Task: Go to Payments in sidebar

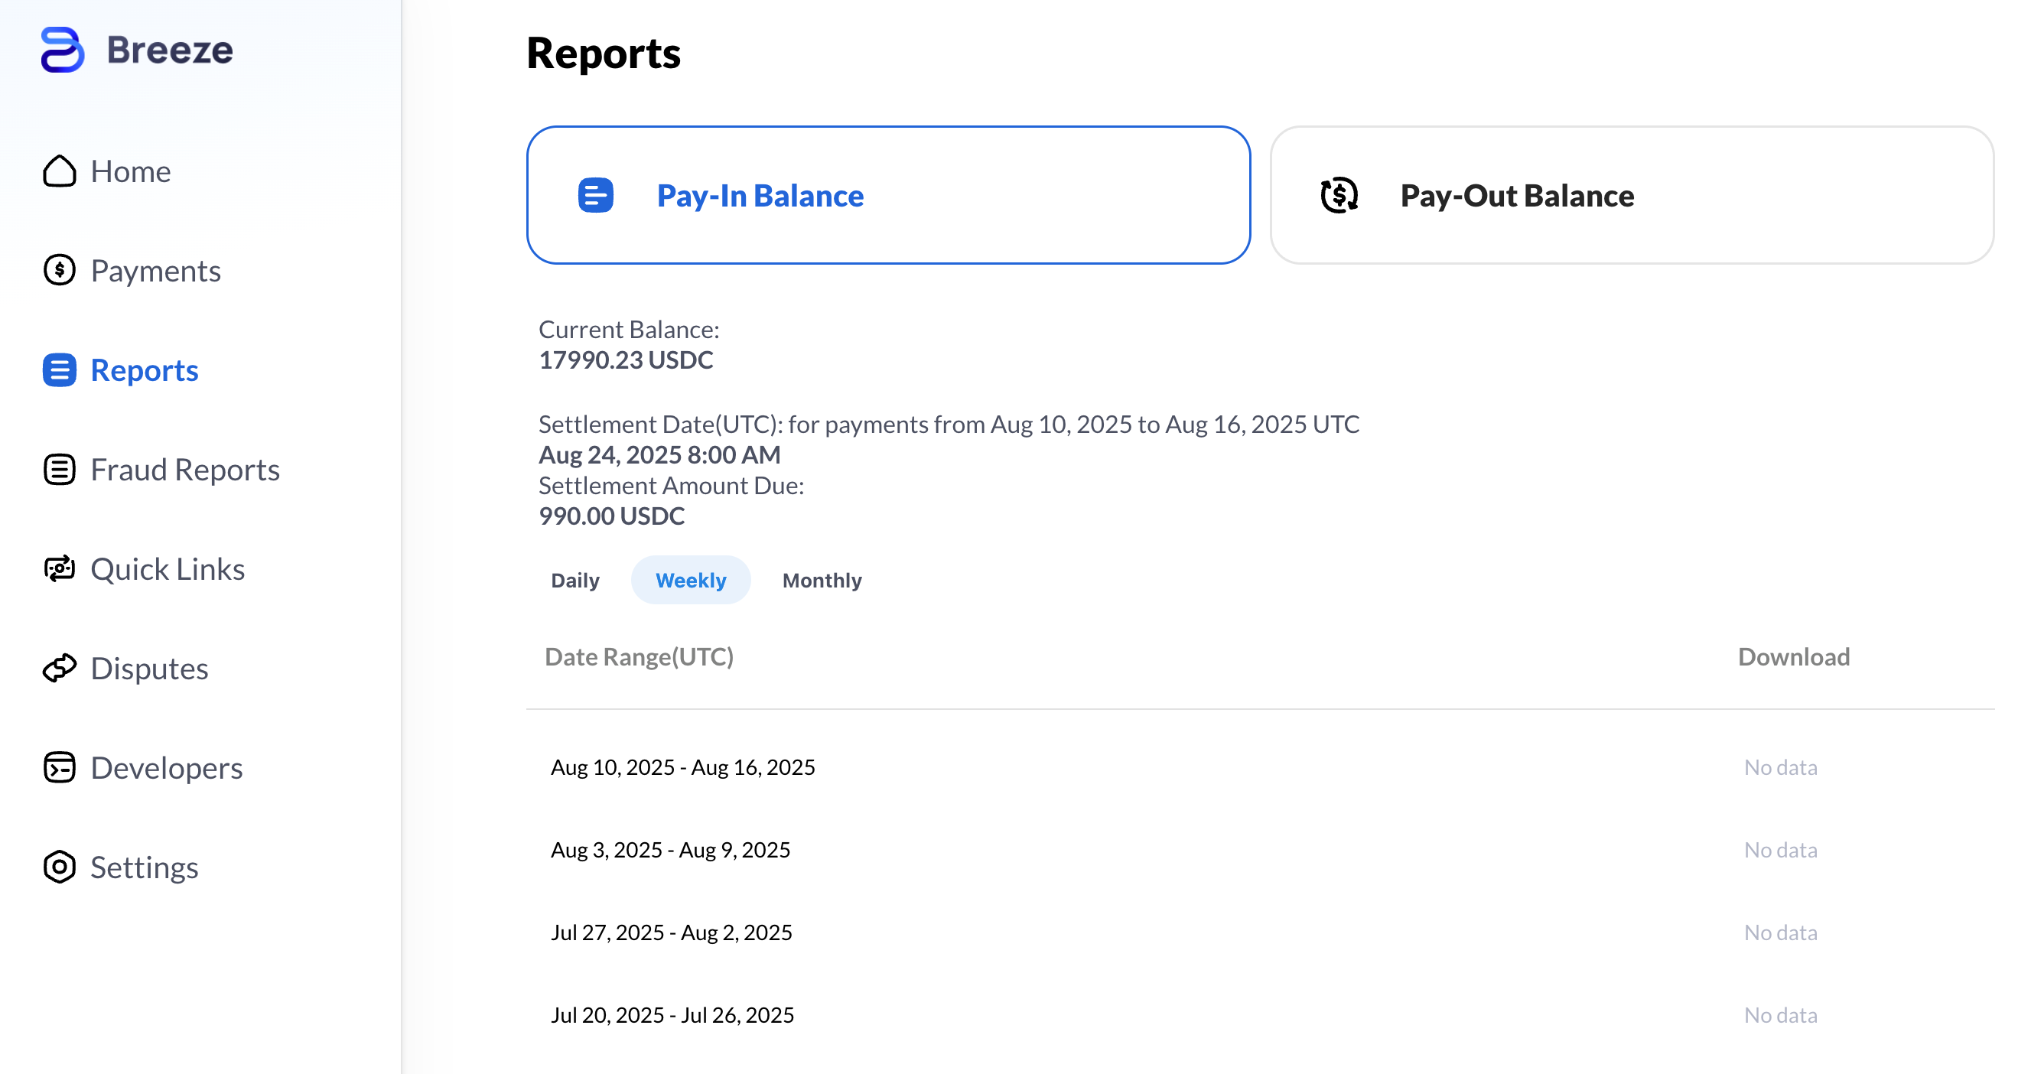Action: (155, 270)
